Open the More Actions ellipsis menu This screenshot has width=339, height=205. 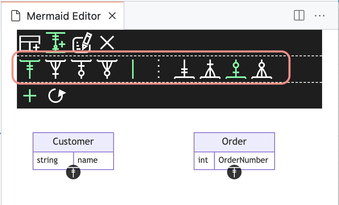[320, 16]
